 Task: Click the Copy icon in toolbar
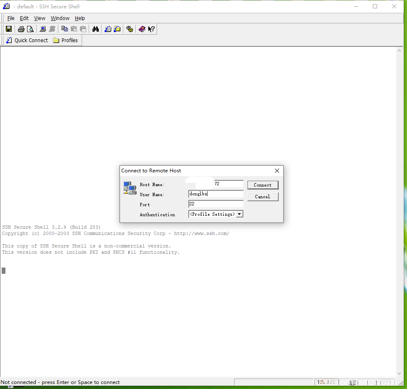click(65, 29)
